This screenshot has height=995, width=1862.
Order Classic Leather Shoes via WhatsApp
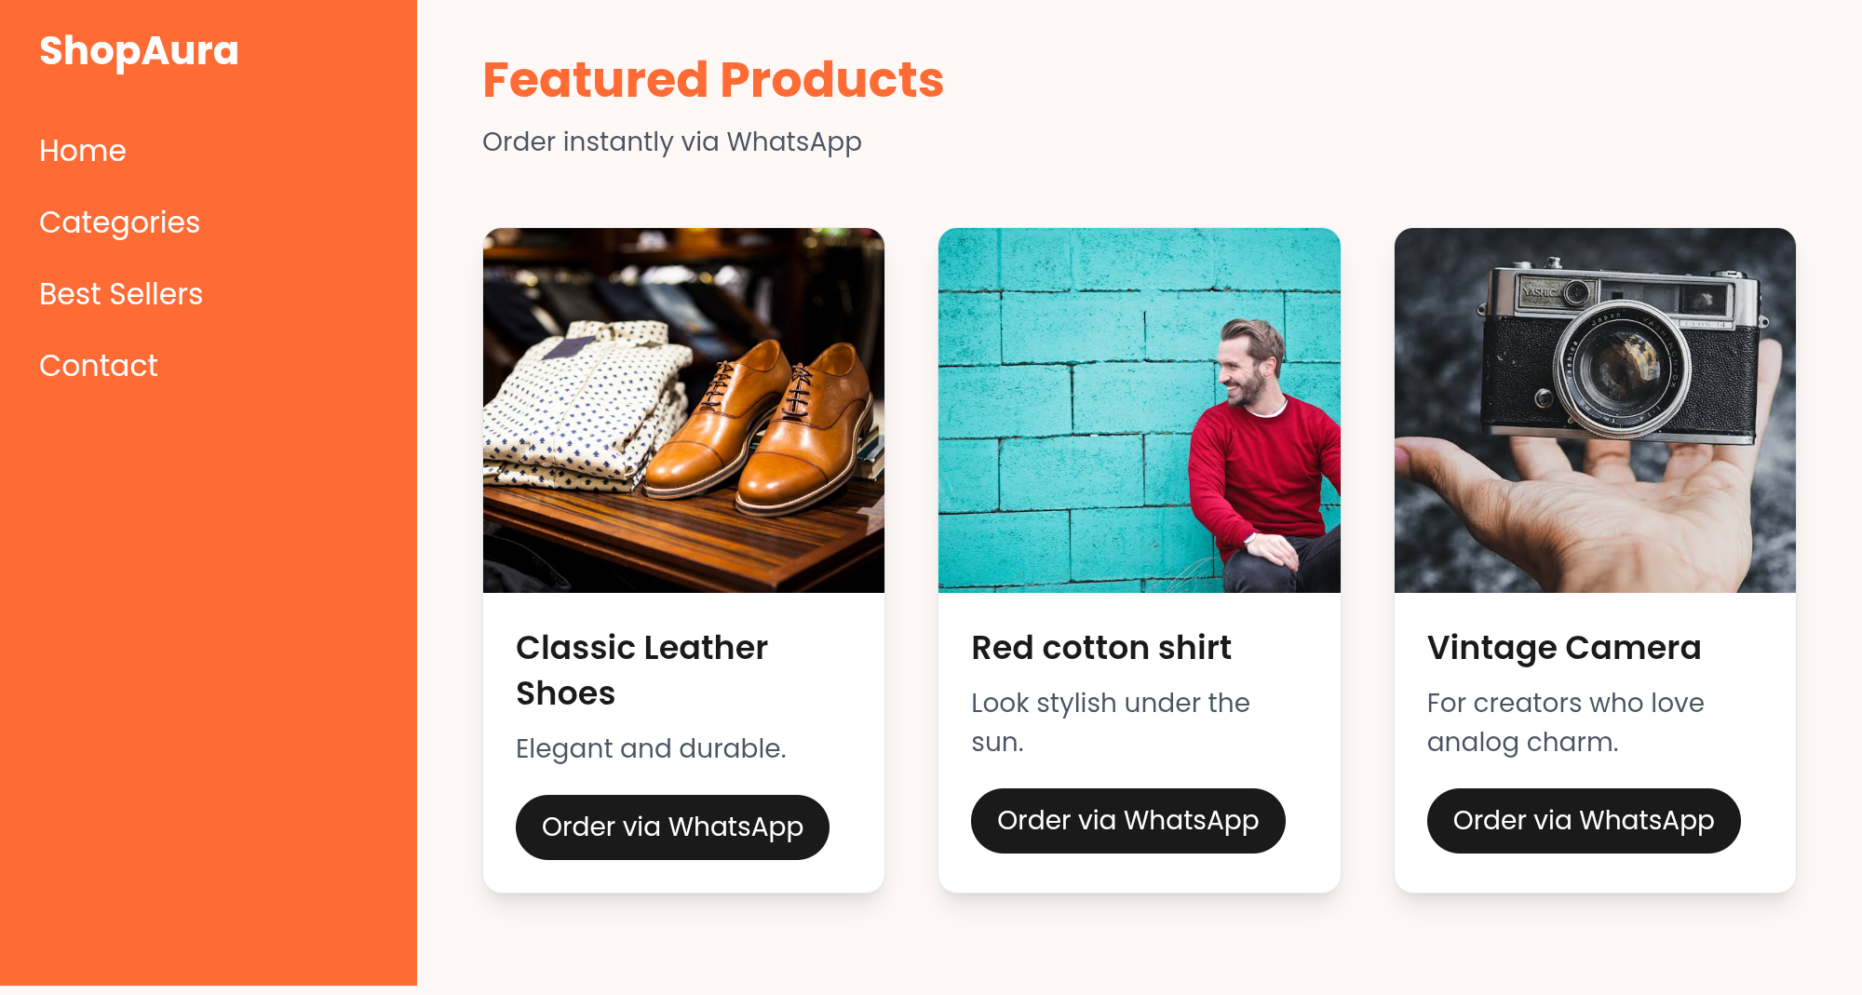point(672,827)
